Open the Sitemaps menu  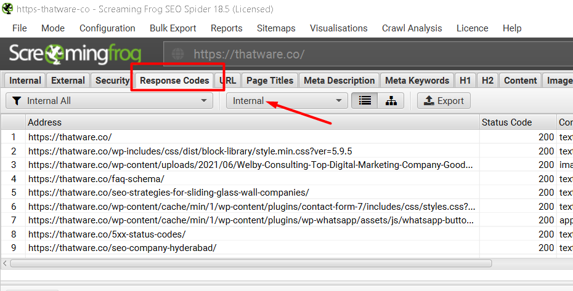click(x=276, y=28)
